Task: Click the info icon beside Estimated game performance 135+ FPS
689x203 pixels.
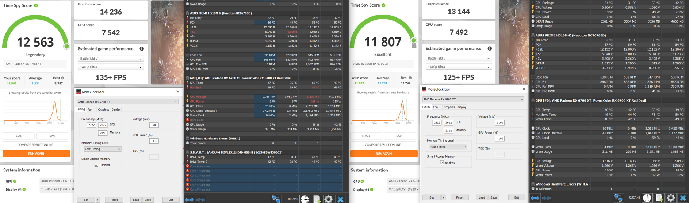Action: click(x=142, y=49)
